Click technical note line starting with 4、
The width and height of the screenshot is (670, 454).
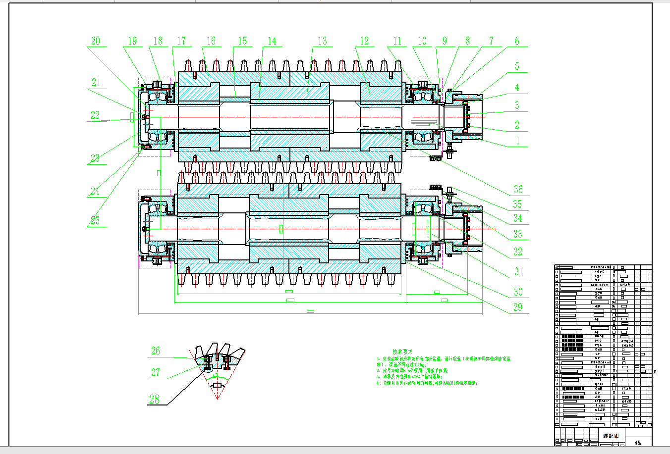pos(427,383)
